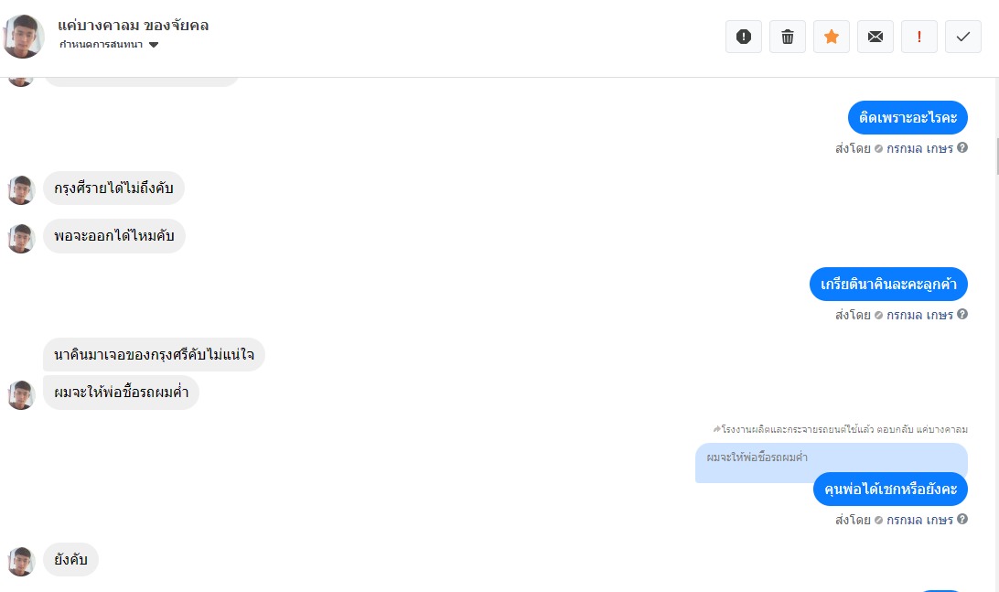This screenshot has width=999, height=592.
Task: Click avatar beside 'ยังคับ' message
Action: (x=21, y=561)
